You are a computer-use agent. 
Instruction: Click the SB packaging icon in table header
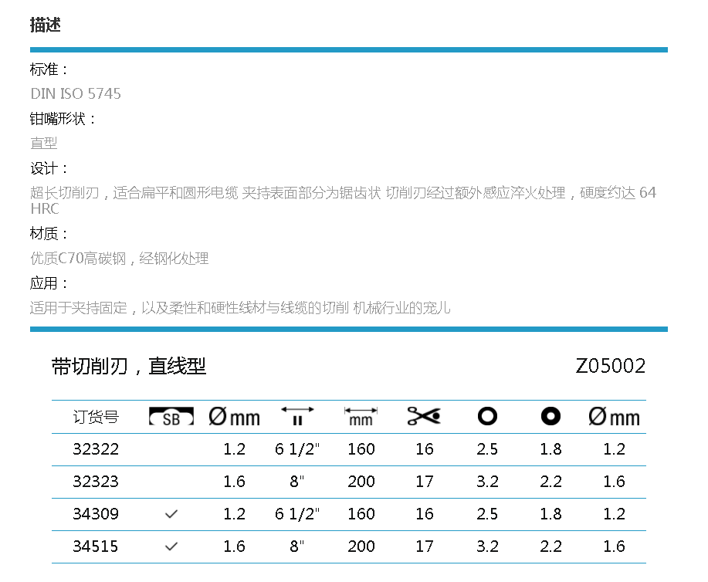[171, 418]
